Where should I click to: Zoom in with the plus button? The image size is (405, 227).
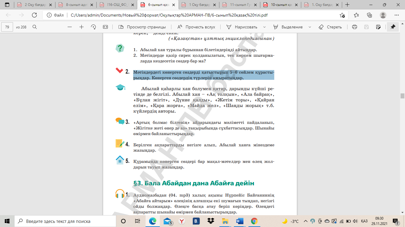[82, 27]
